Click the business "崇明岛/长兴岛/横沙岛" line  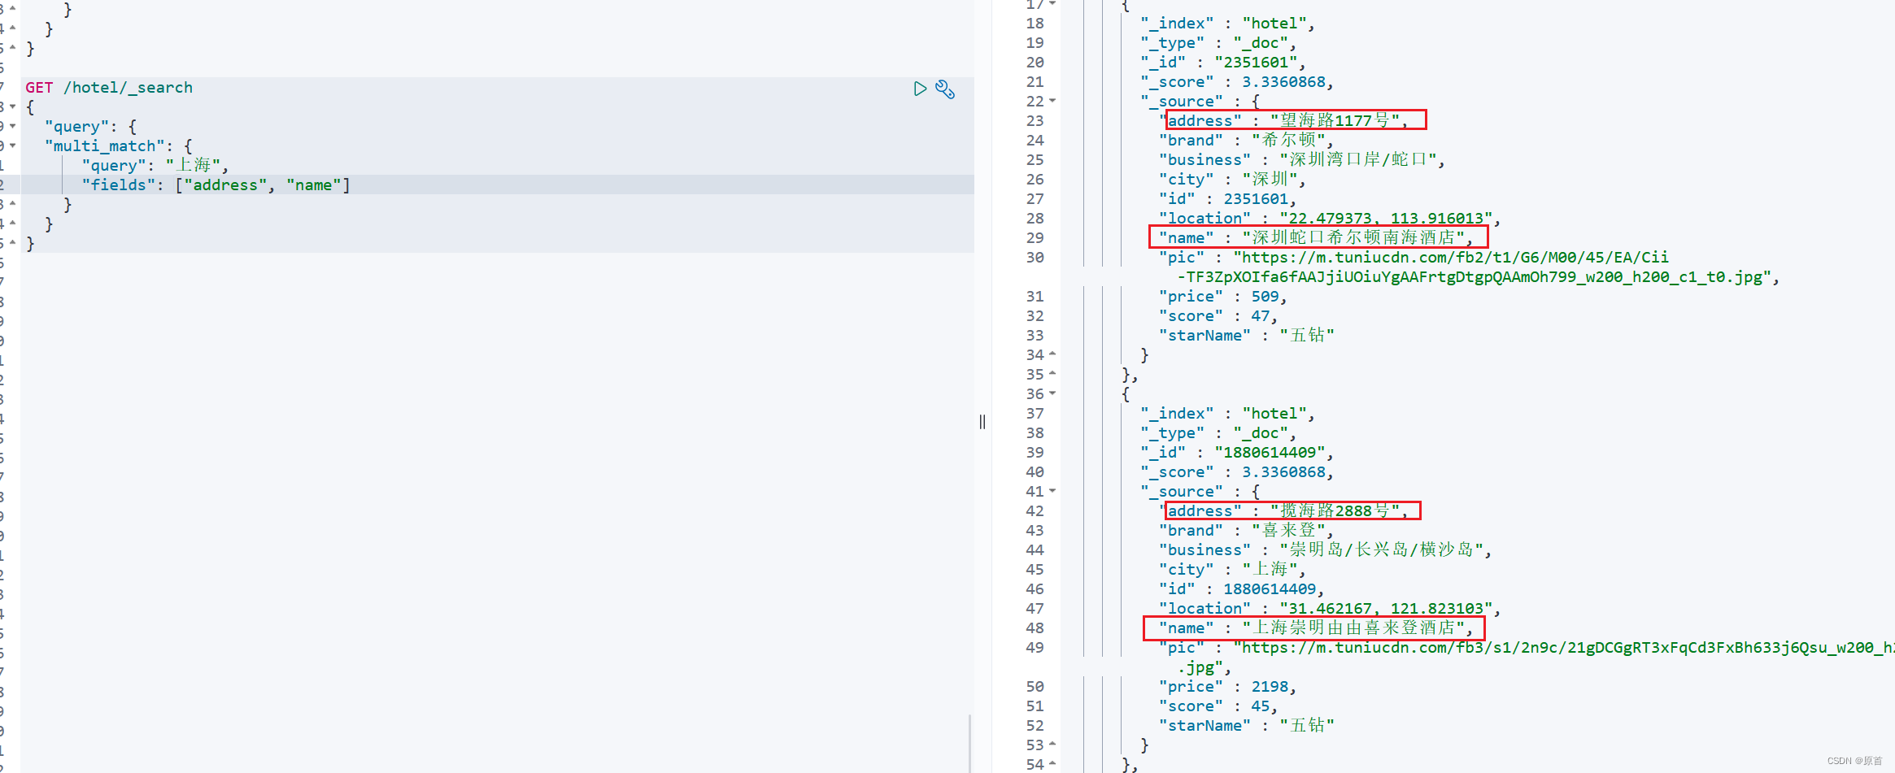(x=1325, y=550)
